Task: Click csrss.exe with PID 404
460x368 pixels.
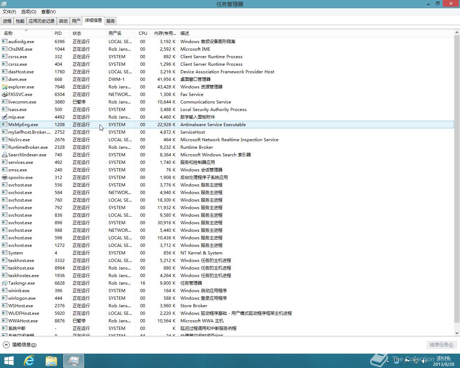Action: (227, 64)
